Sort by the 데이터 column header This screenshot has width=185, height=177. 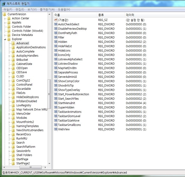[x=155, y=15]
